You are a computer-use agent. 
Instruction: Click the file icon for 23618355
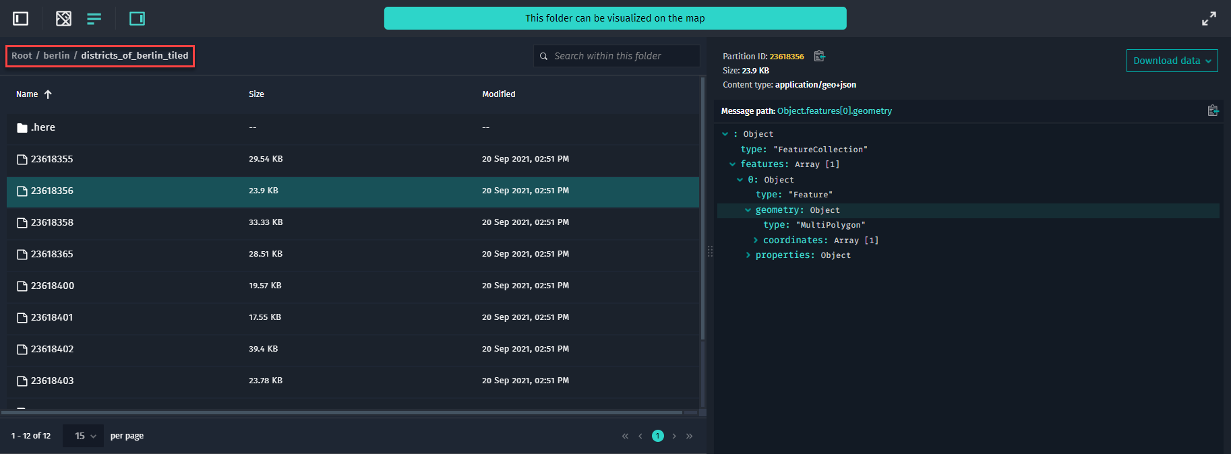(22, 159)
